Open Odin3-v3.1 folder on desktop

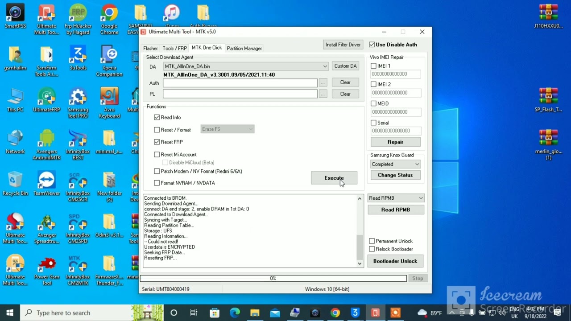click(109, 226)
